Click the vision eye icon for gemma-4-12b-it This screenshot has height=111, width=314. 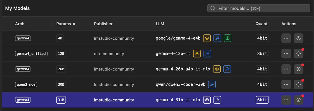pos(197,54)
